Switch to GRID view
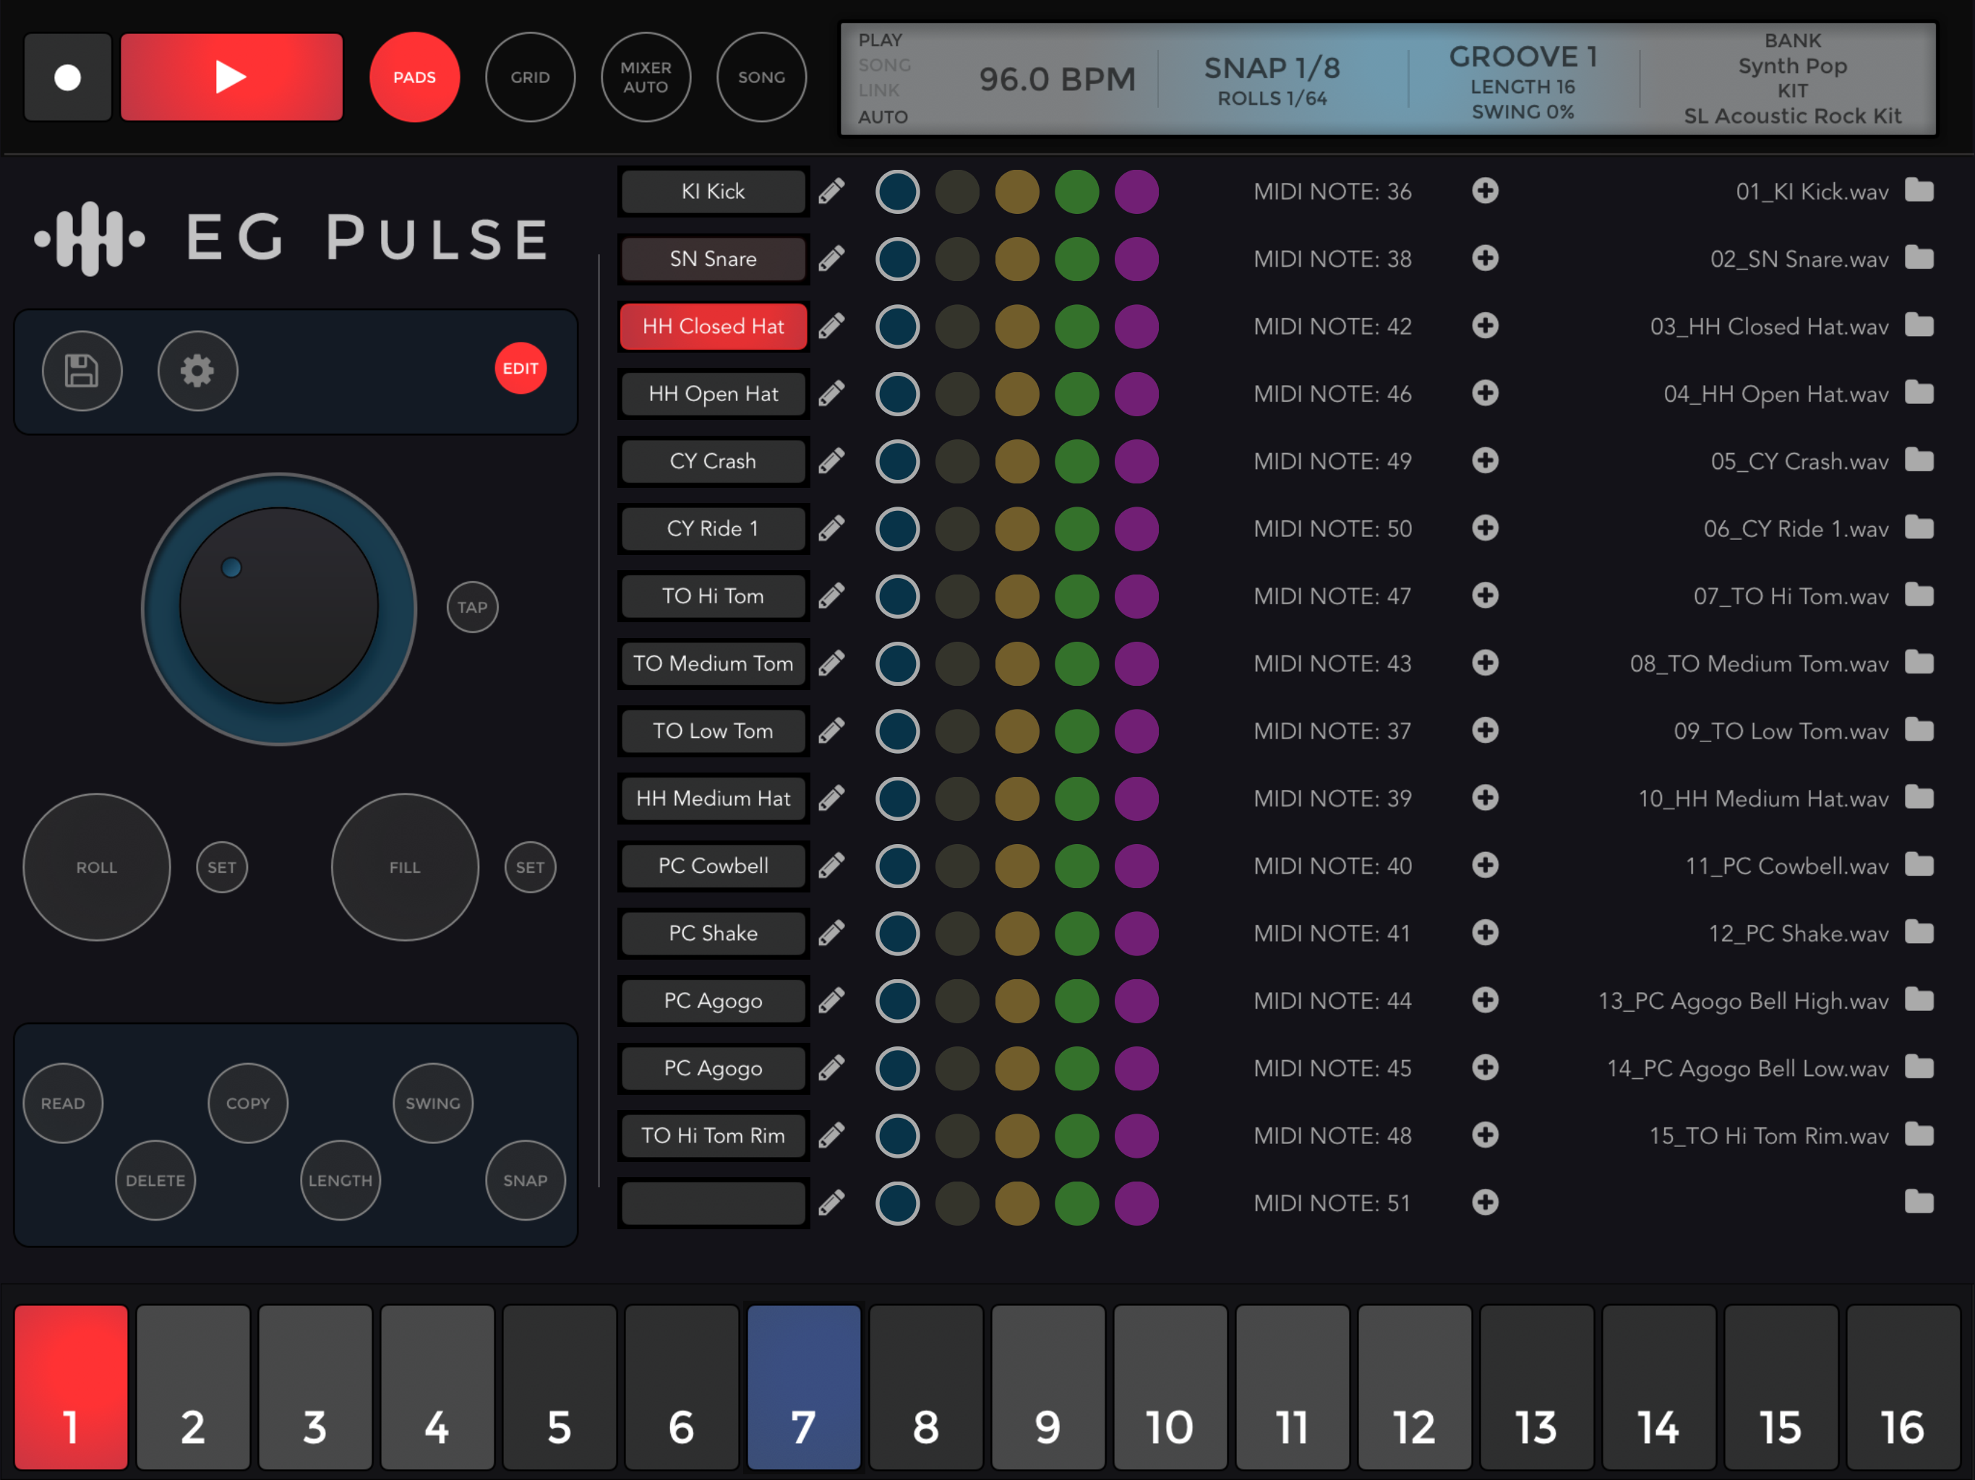The height and width of the screenshot is (1480, 1975). click(531, 77)
